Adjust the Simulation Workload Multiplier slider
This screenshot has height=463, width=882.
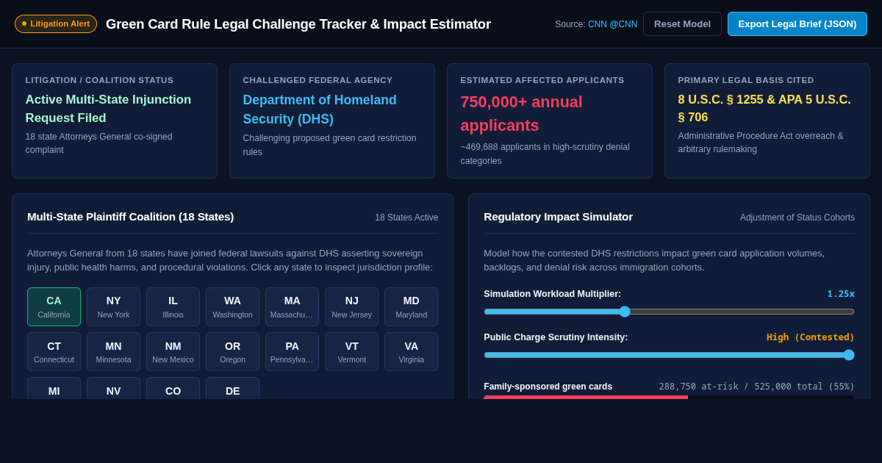tap(669, 312)
